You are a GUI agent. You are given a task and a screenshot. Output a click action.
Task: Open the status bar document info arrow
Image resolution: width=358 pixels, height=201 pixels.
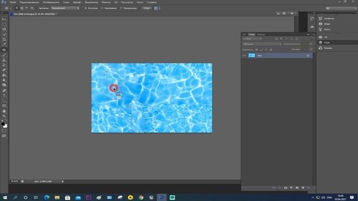click(63, 181)
